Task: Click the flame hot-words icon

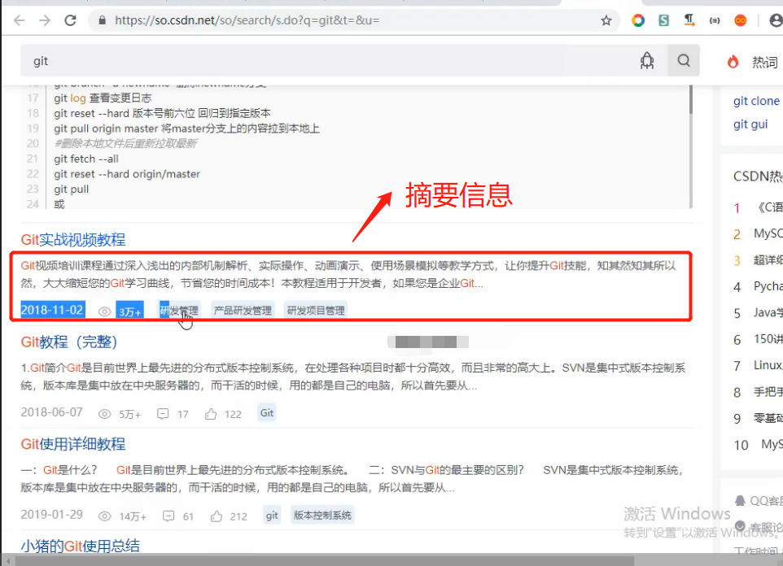Action: pyautogui.click(x=733, y=61)
